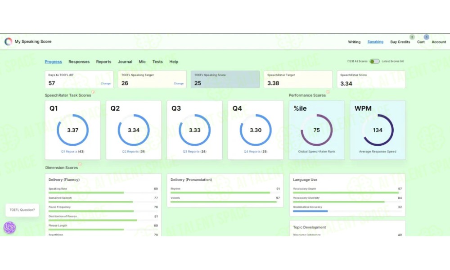Toggle All Scores / Latest Scores switch

click(x=374, y=61)
